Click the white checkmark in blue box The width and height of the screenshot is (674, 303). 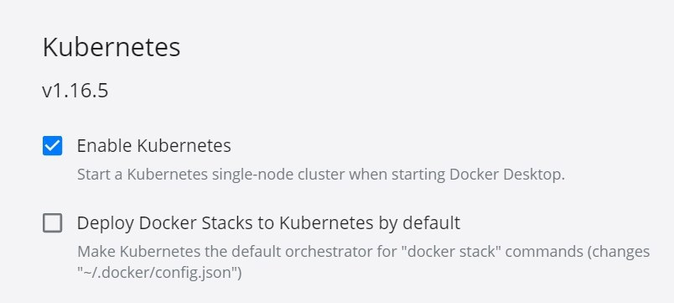[x=53, y=146]
